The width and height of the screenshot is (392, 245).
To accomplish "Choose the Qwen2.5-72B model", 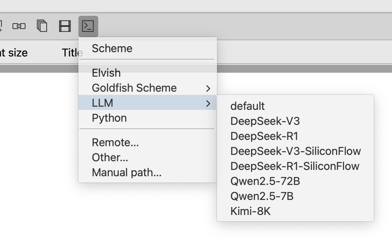I will click(x=265, y=181).
